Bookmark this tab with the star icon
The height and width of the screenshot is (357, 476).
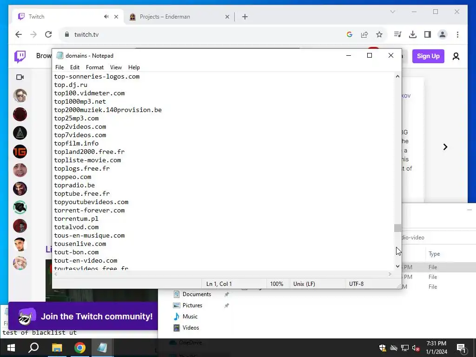379,34
